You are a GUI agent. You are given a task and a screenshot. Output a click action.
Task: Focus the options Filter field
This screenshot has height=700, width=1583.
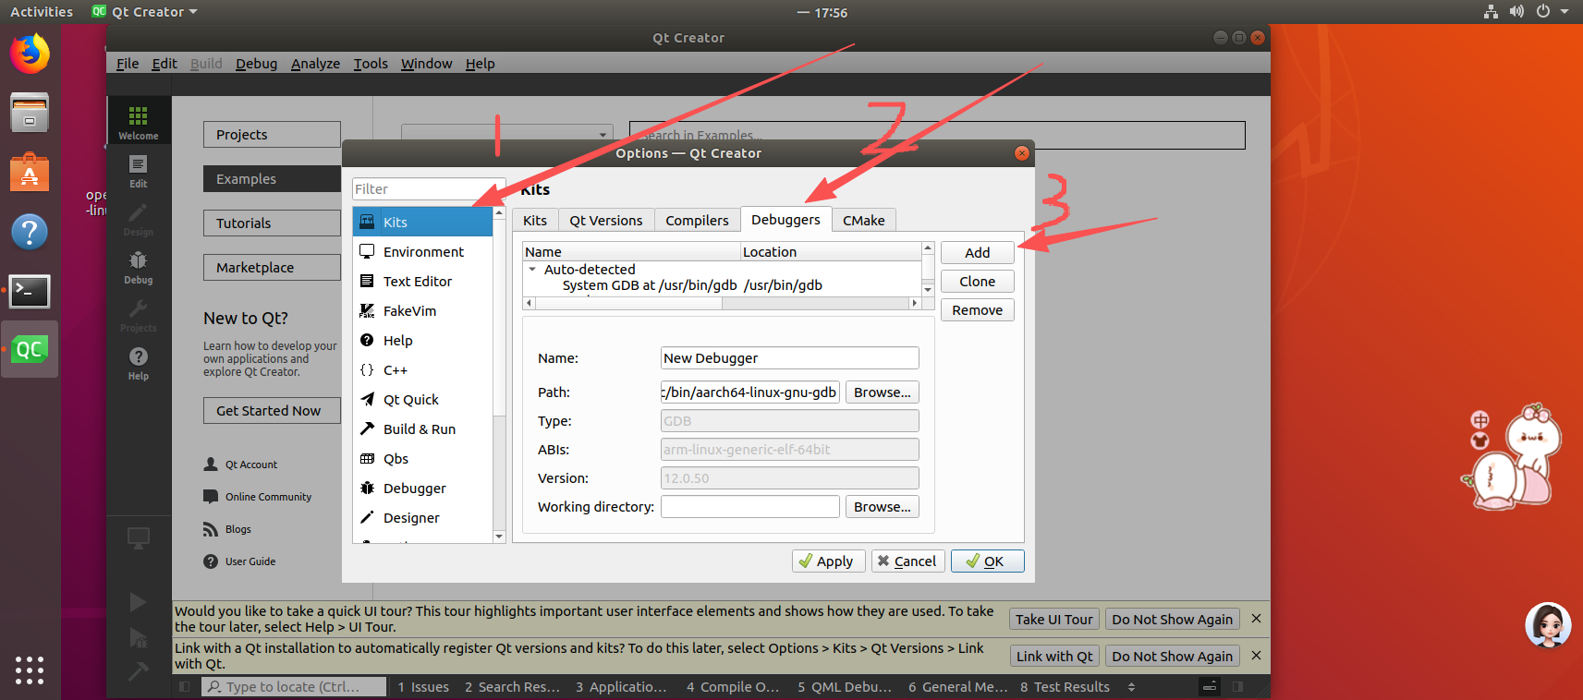[x=429, y=188]
